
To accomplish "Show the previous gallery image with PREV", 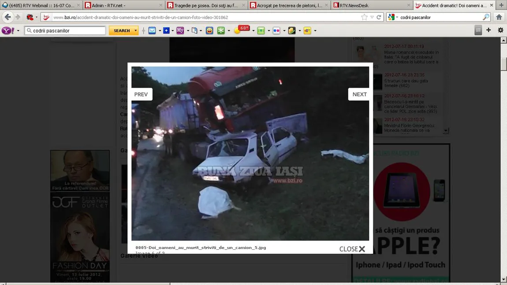I will point(141,94).
